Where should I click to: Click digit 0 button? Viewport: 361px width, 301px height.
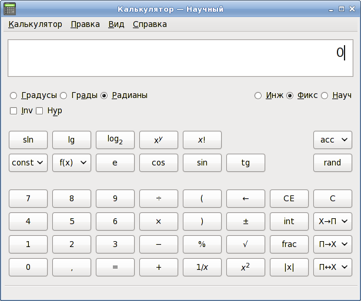(28, 267)
